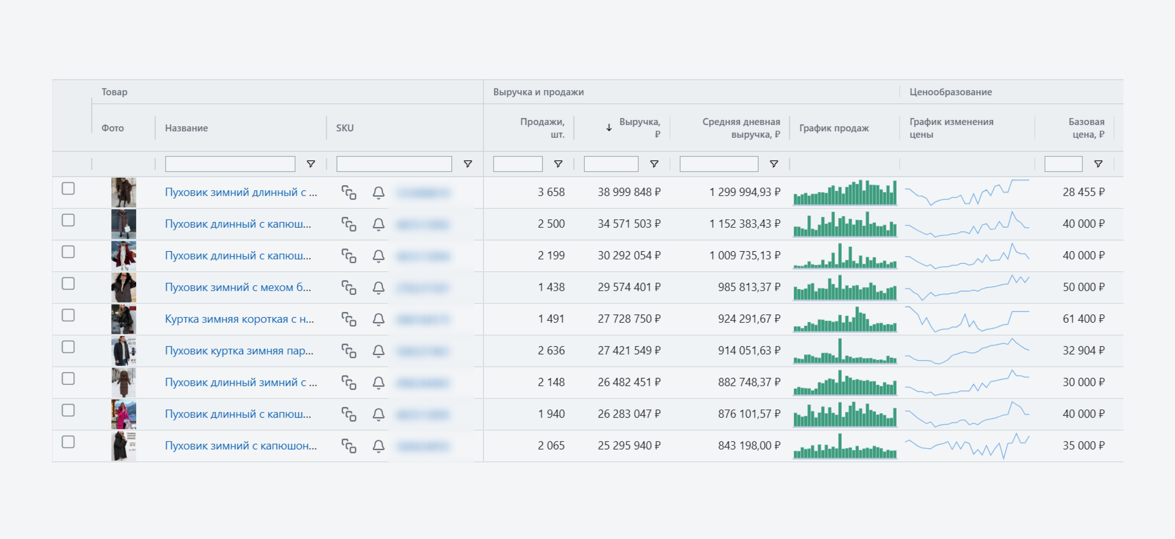
Task: Open the Средняя дневная выручка filter dropdown
Action: click(774, 164)
